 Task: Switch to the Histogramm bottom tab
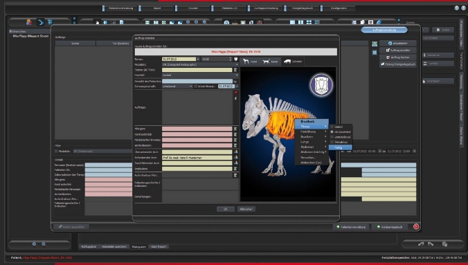click(138, 247)
